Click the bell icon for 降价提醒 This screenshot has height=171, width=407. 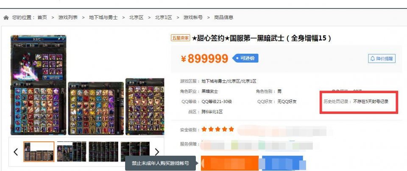[x=373, y=58]
